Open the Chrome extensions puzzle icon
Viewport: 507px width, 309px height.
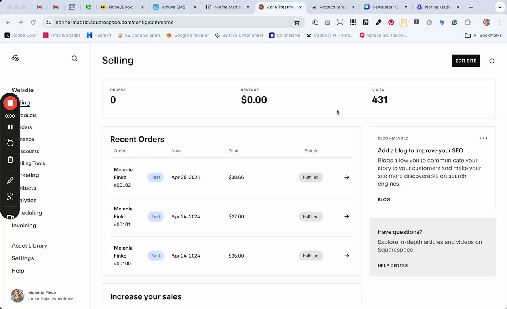point(467,23)
